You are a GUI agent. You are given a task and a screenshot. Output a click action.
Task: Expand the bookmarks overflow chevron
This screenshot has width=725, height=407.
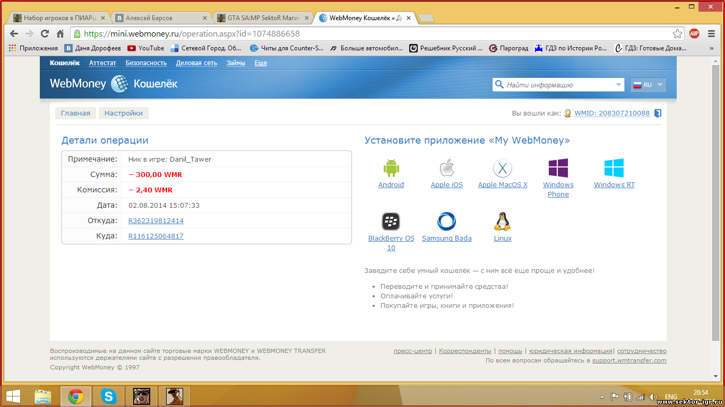tap(711, 48)
